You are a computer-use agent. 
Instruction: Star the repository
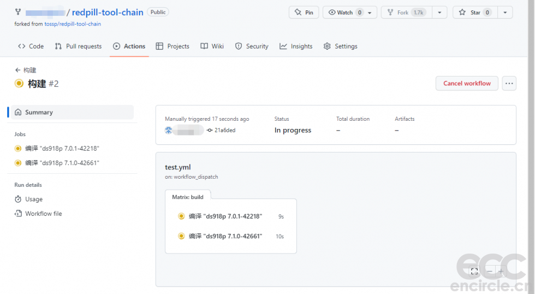coord(475,12)
